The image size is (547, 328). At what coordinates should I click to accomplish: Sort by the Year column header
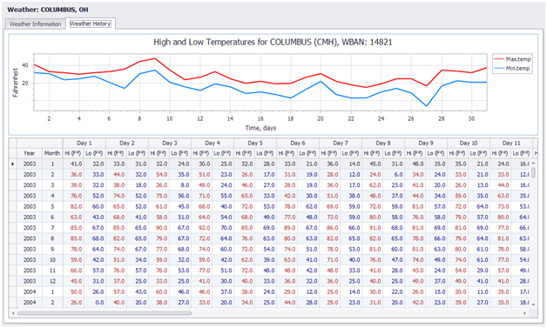pos(30,153)
